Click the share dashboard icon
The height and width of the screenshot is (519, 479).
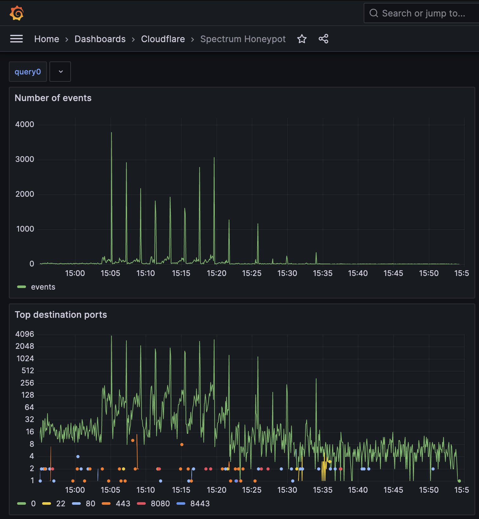tap(323, 39)
